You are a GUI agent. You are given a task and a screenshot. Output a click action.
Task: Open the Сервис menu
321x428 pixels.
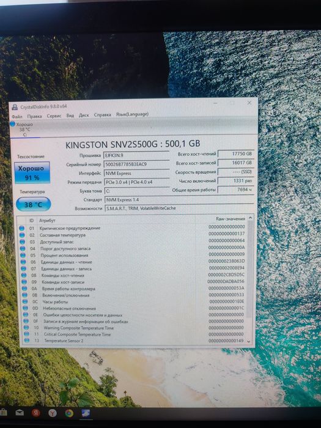[x=54, y=116]
